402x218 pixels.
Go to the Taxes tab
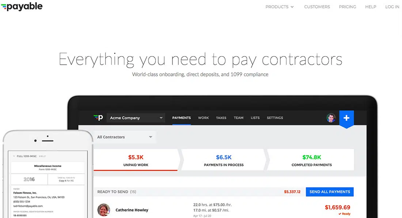tap(221, 118)
